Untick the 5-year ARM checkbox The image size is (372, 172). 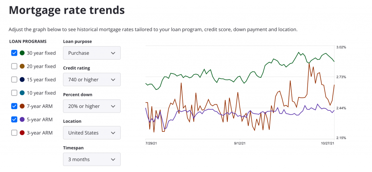[14, 119]
